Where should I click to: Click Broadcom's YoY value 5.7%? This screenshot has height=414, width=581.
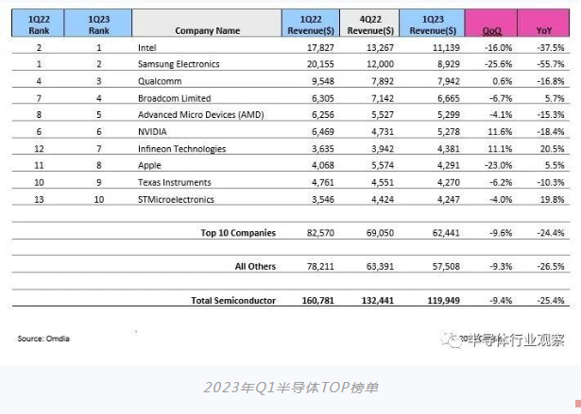pos(555,98)
